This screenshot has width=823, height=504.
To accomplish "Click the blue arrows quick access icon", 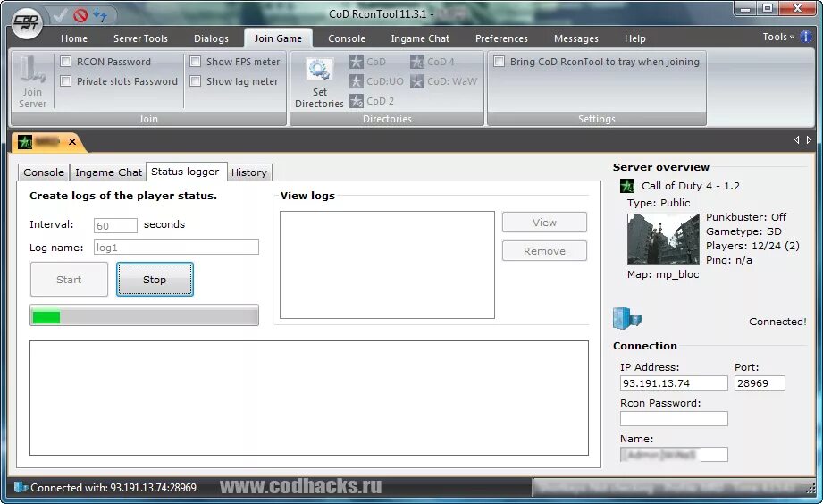I will tap(100, 16).
